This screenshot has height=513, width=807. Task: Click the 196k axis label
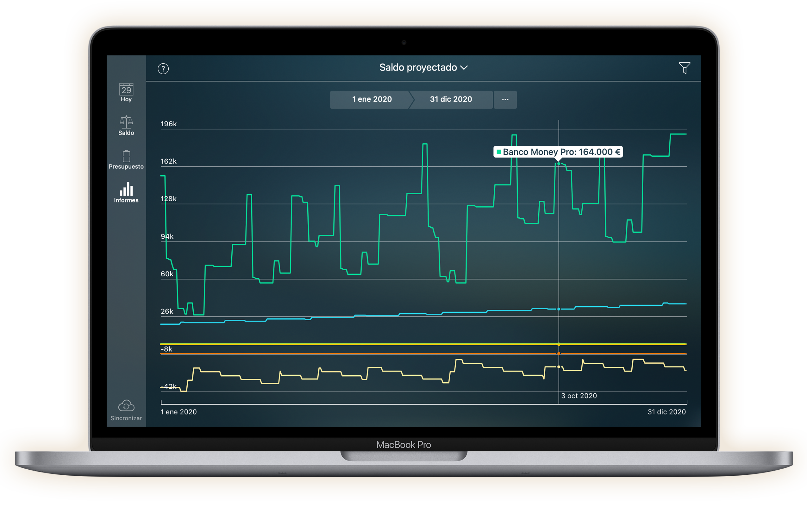169,124
